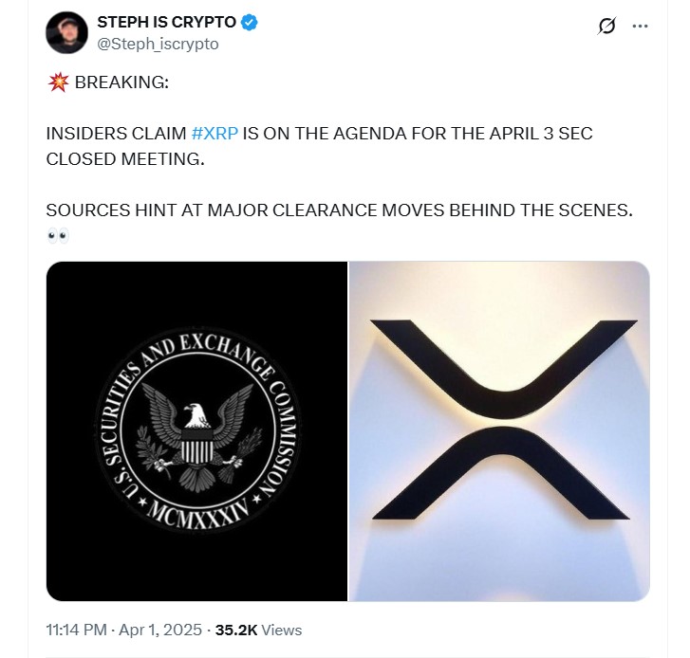Open the @Steph_iscrypto handle link
This screenshot has width=690, height=658.
[158, 44]
